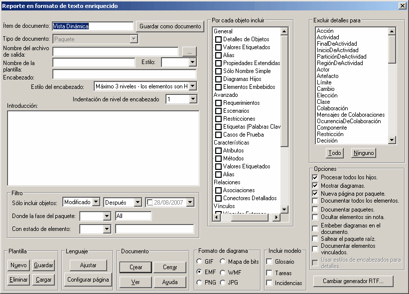The width and height of the screenshot is (409, 294).
Task: Click the Cargar template button
Action: pyautogui.click(x=43, y=280)
